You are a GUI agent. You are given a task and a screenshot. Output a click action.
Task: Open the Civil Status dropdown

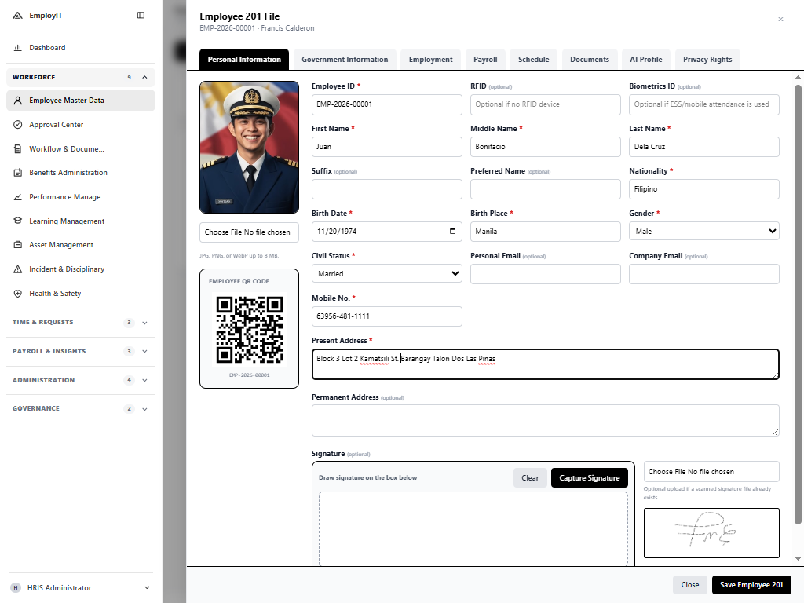tap(386, 274)
